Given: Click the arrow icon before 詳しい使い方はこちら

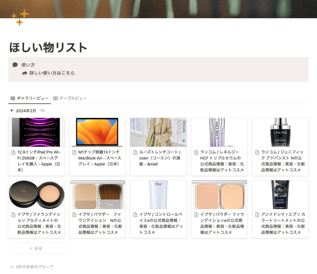Looking at the screenshot, I should [25, 73].
